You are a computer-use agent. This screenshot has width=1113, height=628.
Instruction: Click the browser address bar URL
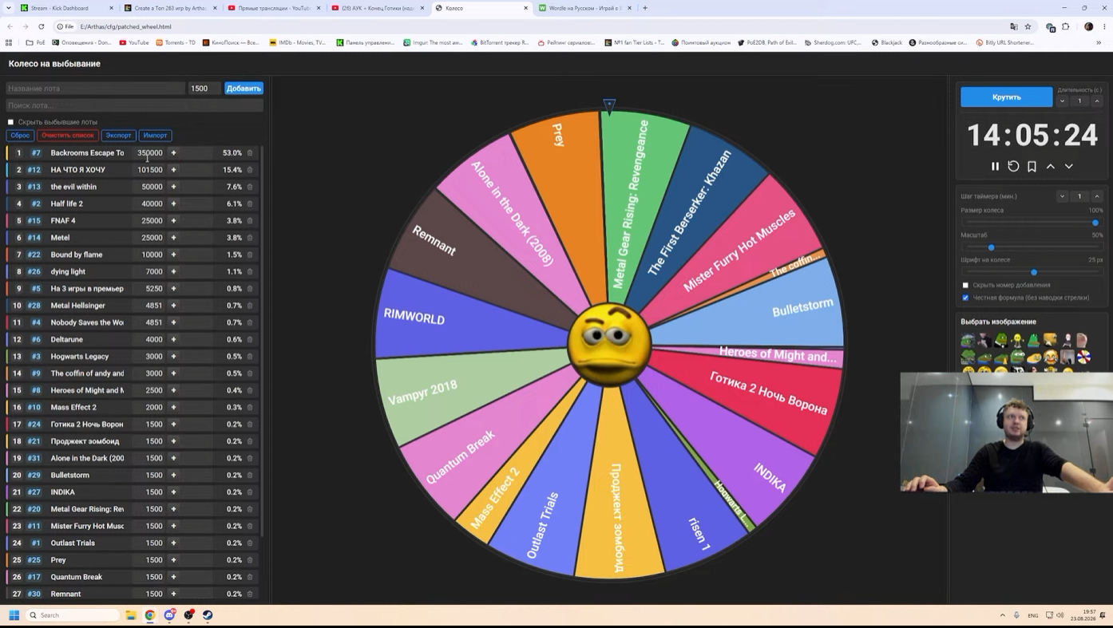pyautogui.click(x=125, y=26)
